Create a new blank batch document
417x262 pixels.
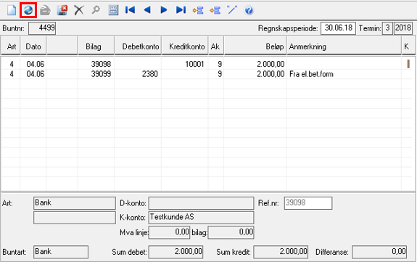(x=12, y=10)
